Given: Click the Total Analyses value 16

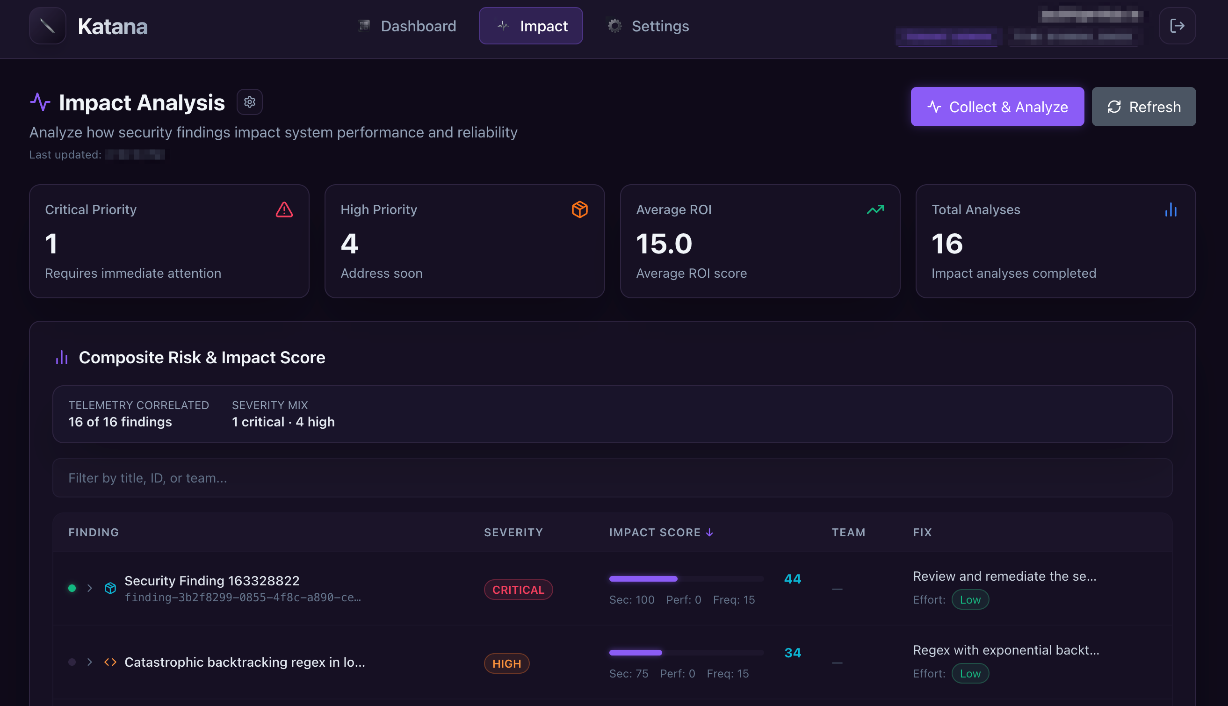Looking at the screenshot, I should (946, 244).
